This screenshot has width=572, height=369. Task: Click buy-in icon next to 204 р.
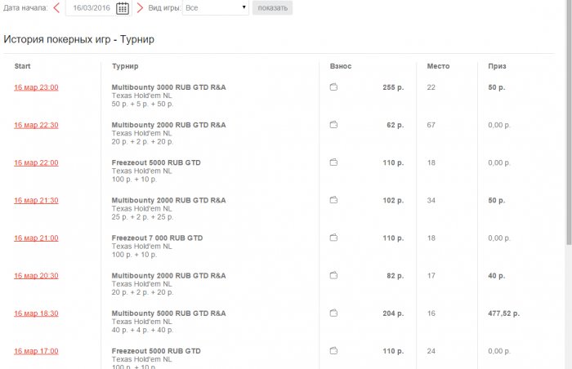pos(333,313)
